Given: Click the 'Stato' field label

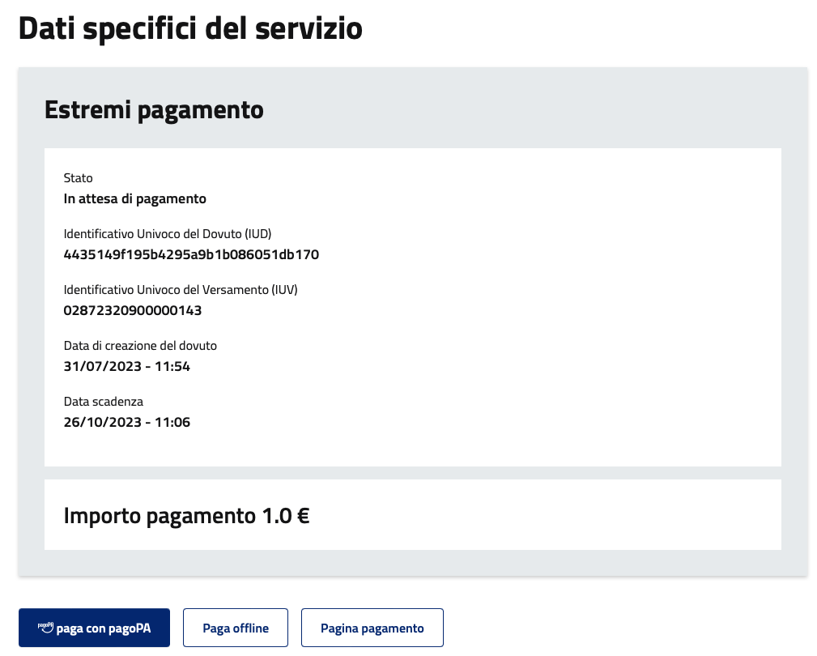Looking at the screenshot, I should 79,178.
